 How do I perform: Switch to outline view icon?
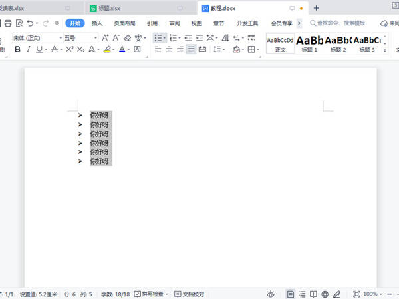(302, 294)
